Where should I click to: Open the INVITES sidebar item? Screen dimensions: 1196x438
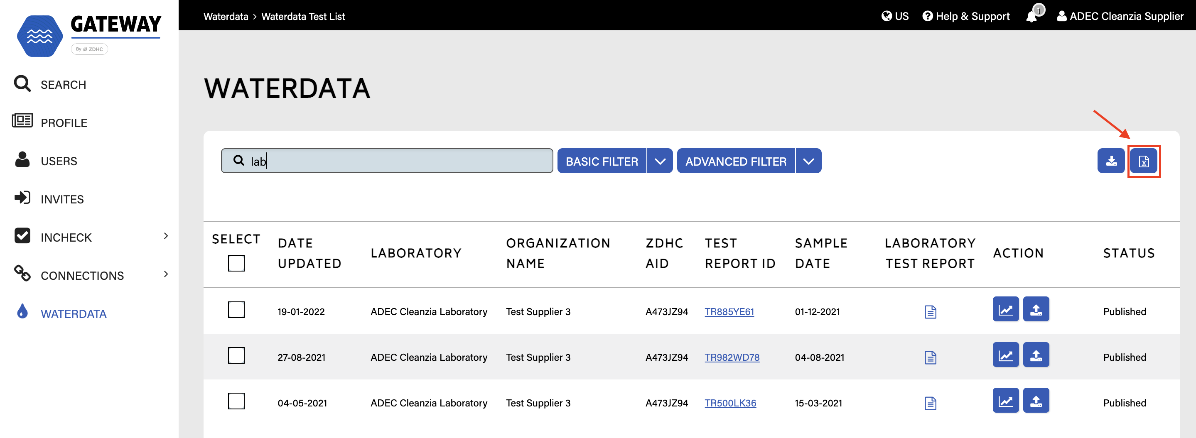(62, 199)
